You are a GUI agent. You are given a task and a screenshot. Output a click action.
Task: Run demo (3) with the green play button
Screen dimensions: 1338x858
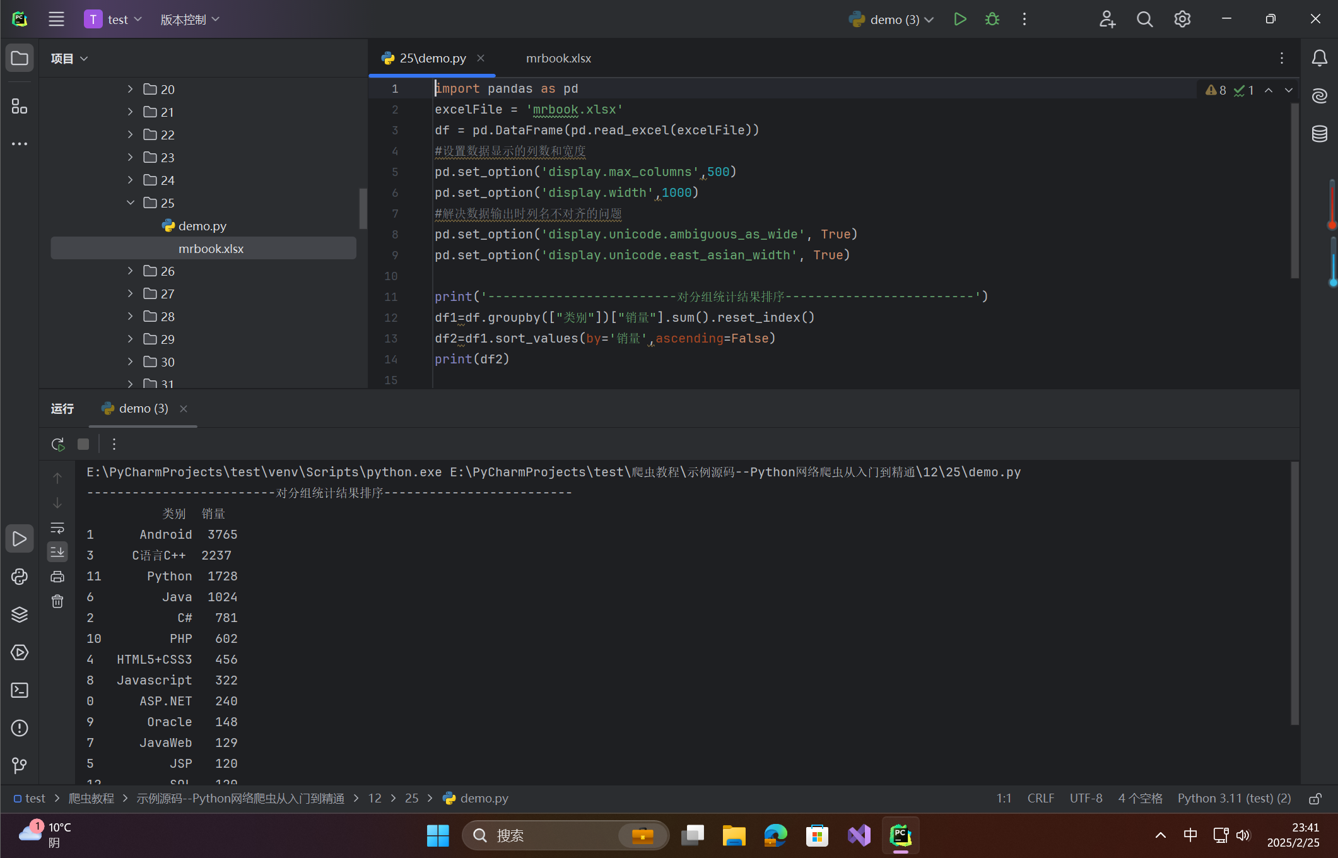959,19
